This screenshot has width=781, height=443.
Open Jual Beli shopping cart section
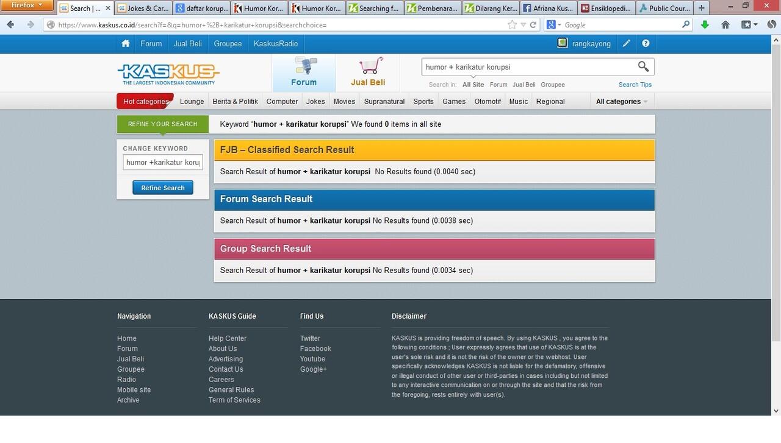(368, 73)
